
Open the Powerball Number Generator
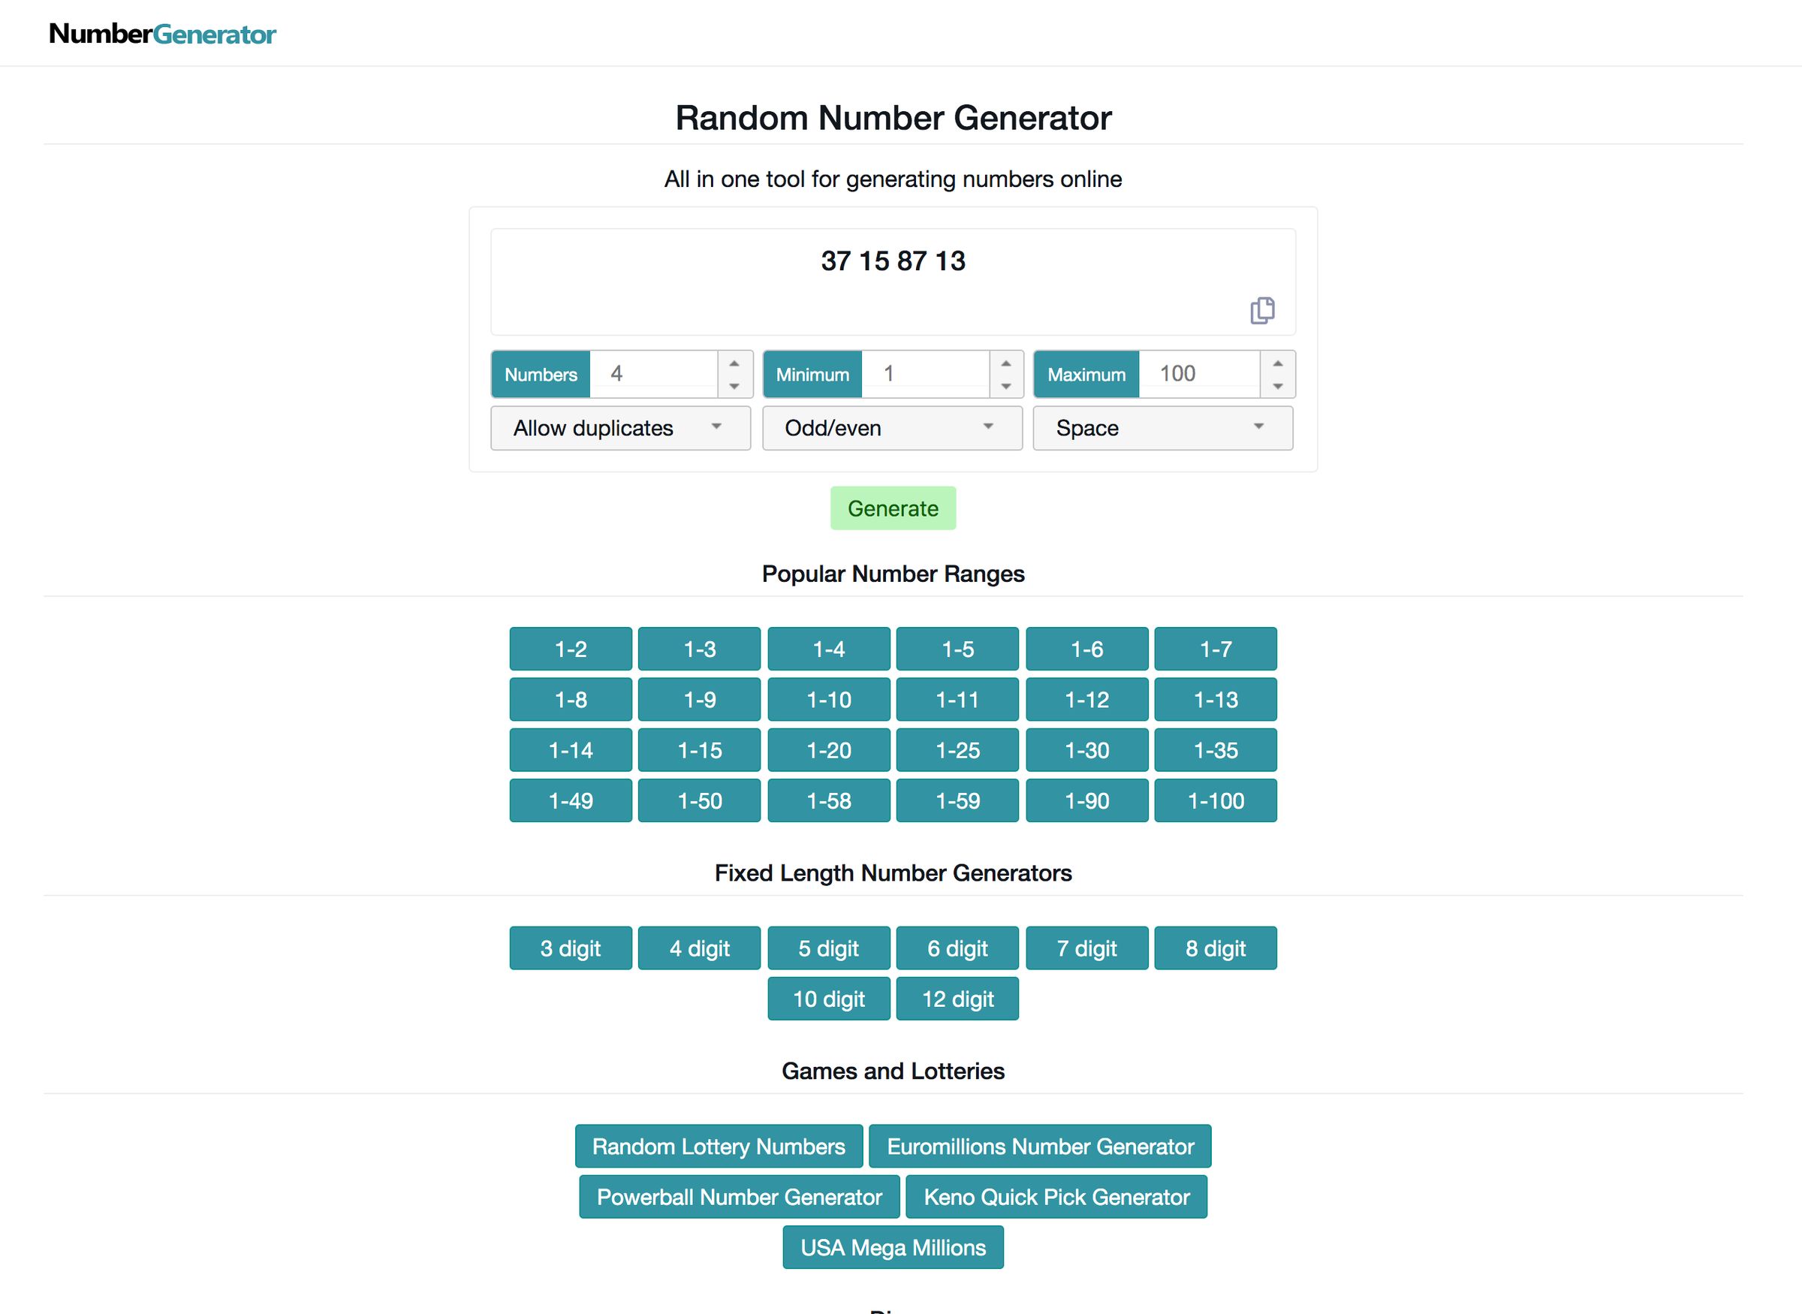point(739,1196)
